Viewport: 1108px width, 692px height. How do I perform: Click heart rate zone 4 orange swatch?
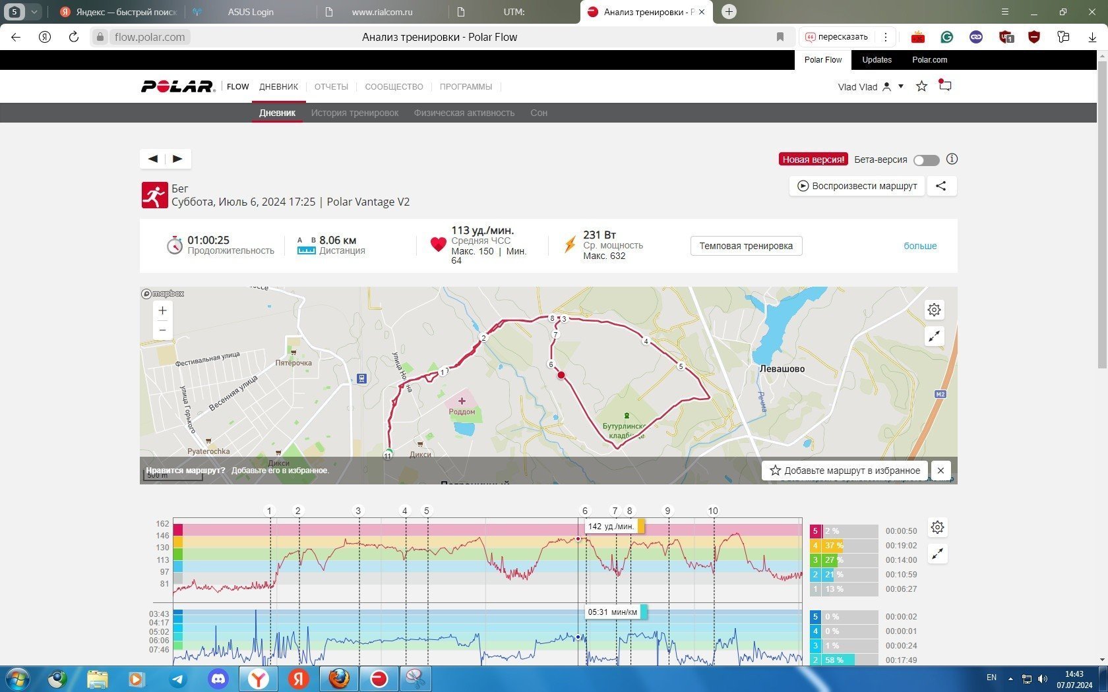point(815,546)
